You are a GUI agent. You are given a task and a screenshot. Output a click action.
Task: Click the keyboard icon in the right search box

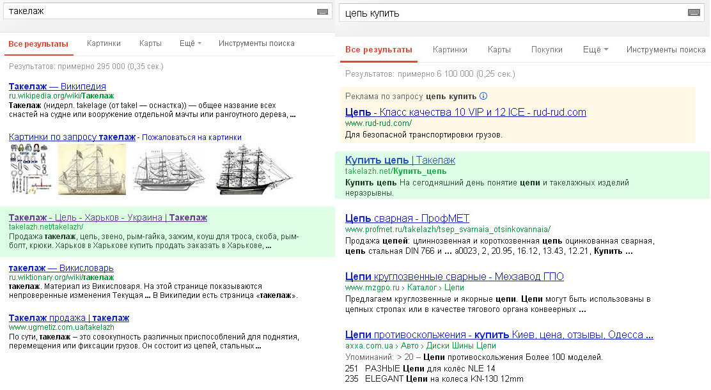[694, 13]
